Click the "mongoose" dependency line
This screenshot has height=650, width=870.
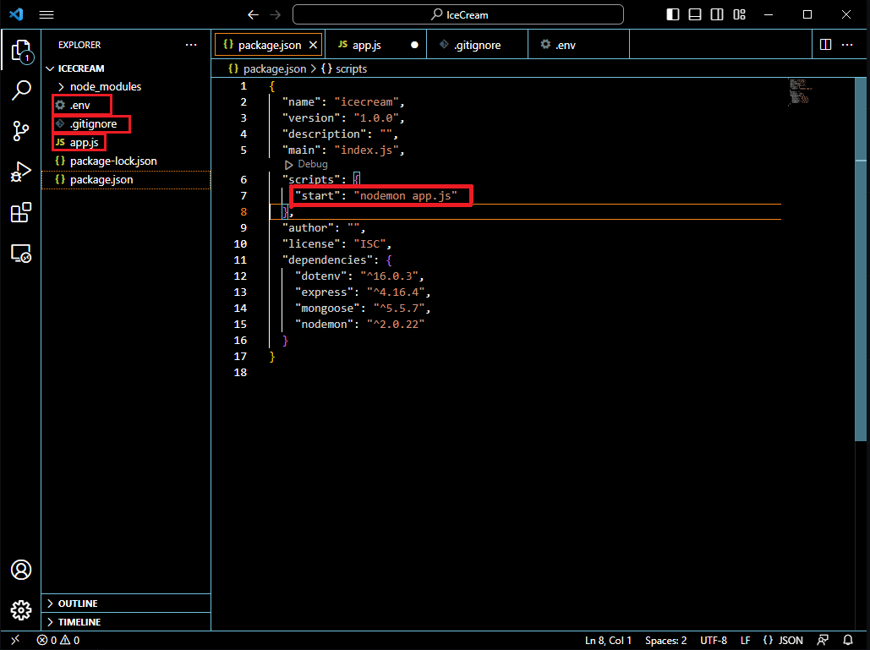(x=363, y=309)
